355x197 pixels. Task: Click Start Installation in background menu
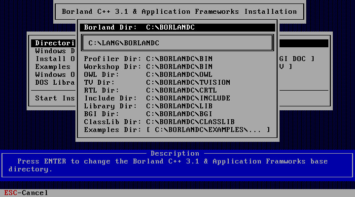55,98
